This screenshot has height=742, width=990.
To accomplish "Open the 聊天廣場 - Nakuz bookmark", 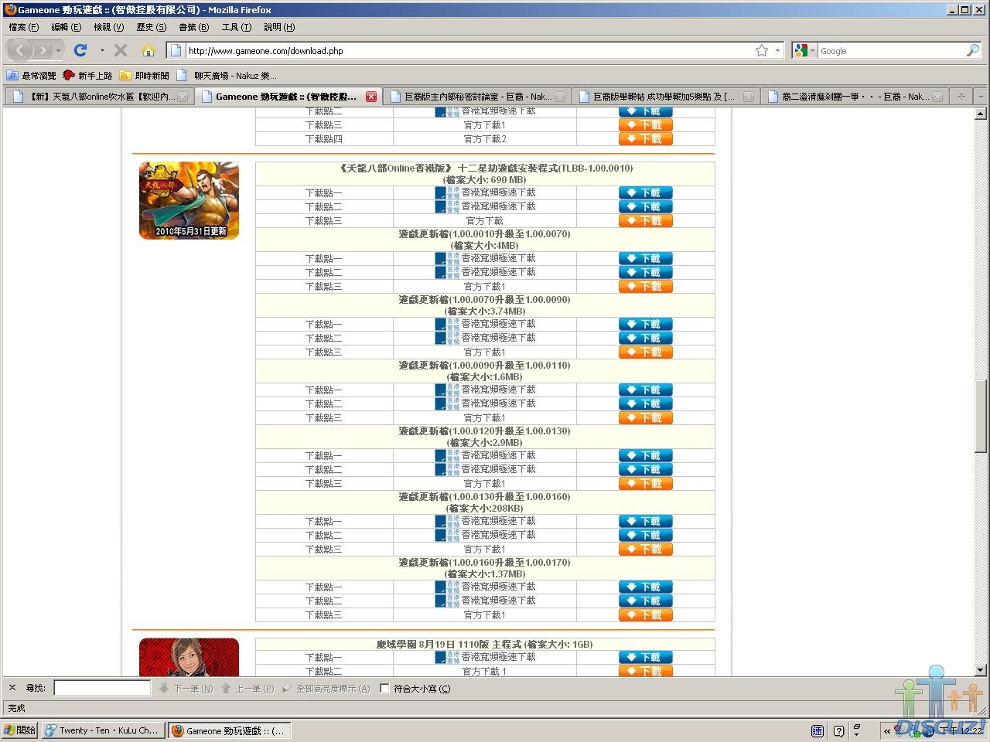I will pos(226,75).
